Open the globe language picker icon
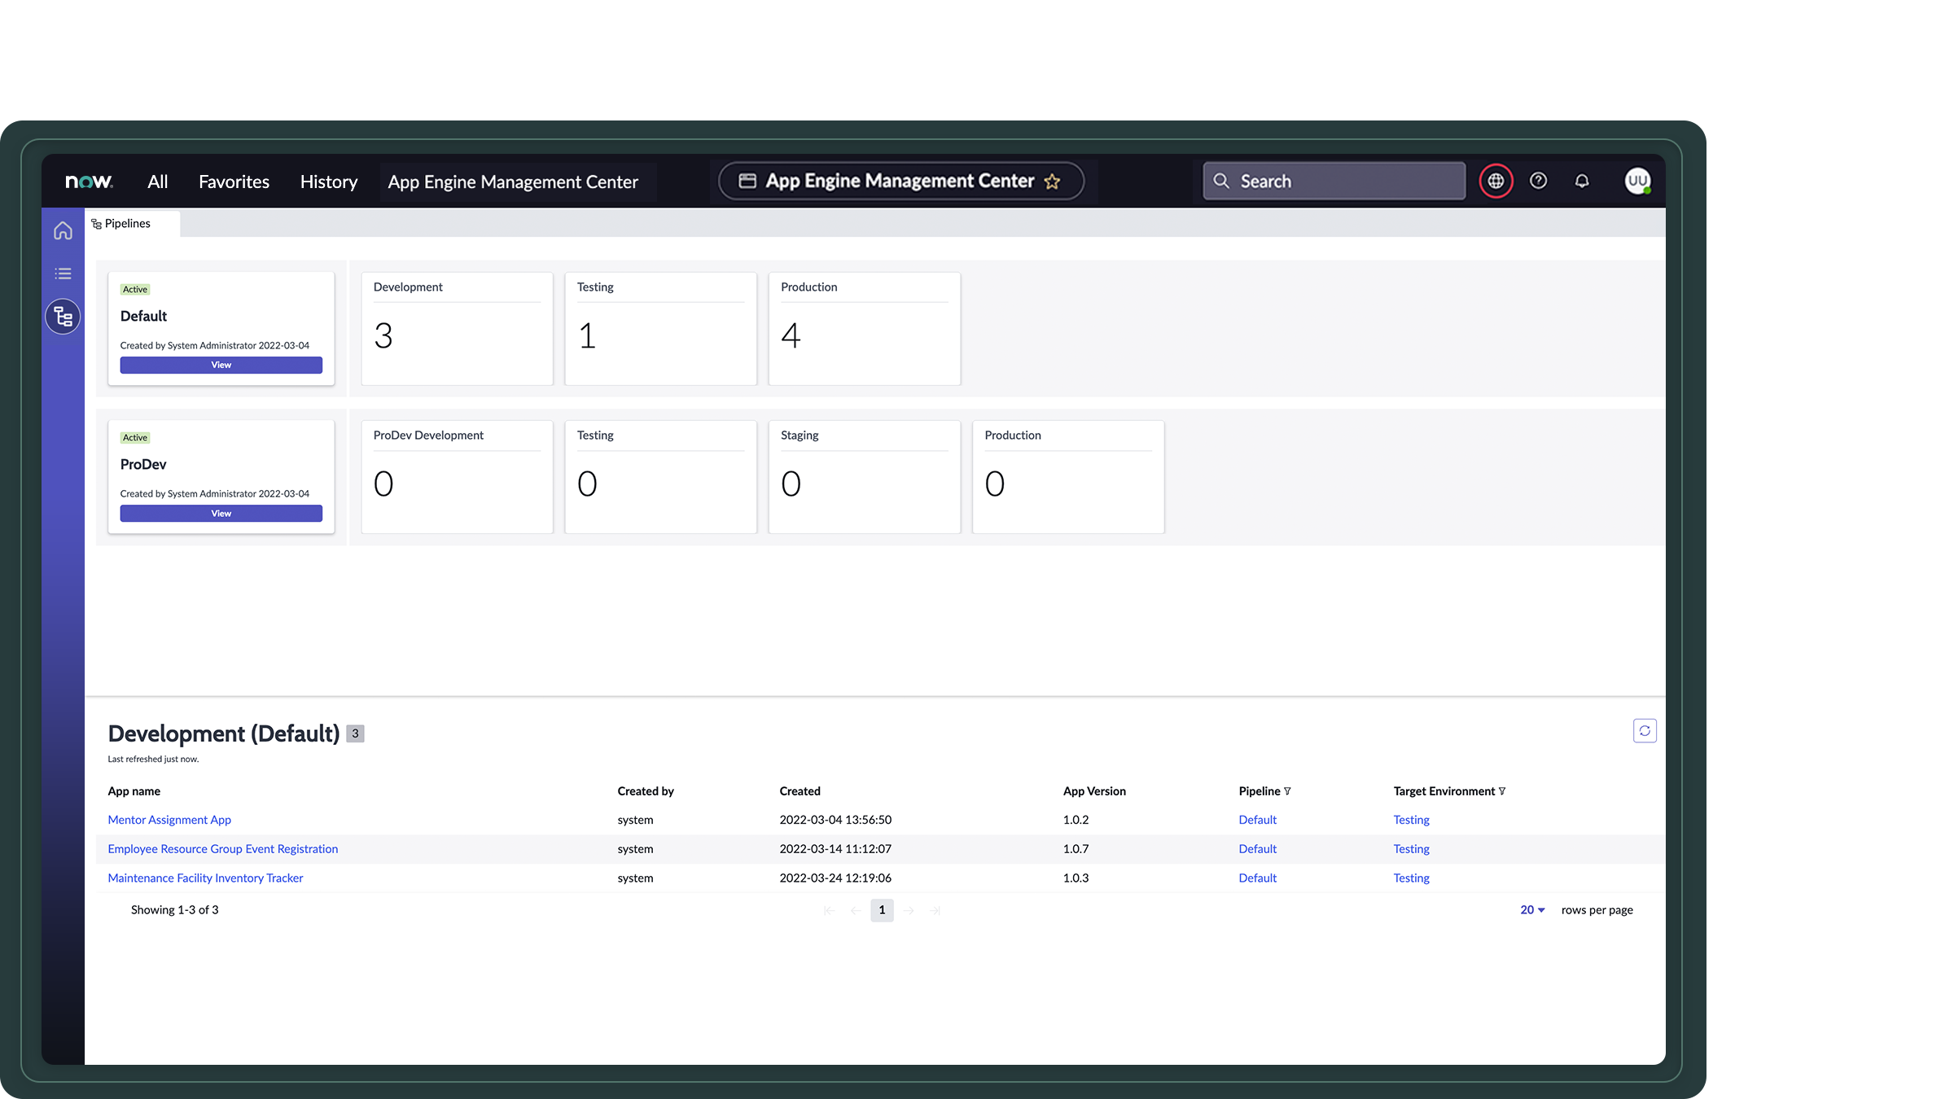Image resolution: width=1954 pixels, height=1099 pixels. [1496, 181]
